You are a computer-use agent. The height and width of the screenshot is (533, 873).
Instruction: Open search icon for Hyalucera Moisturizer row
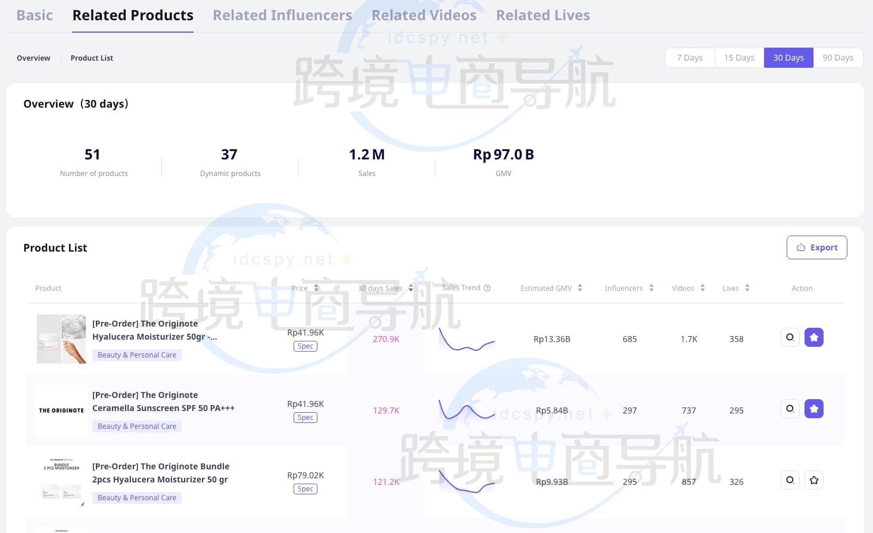[790, 337]
